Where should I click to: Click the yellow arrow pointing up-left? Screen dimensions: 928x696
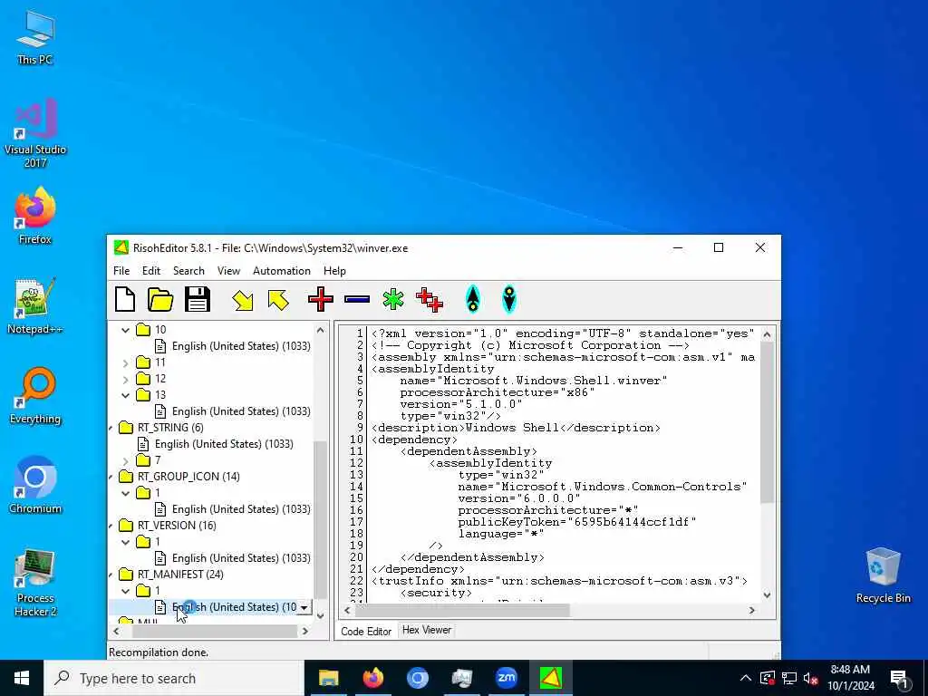(278, 299)
